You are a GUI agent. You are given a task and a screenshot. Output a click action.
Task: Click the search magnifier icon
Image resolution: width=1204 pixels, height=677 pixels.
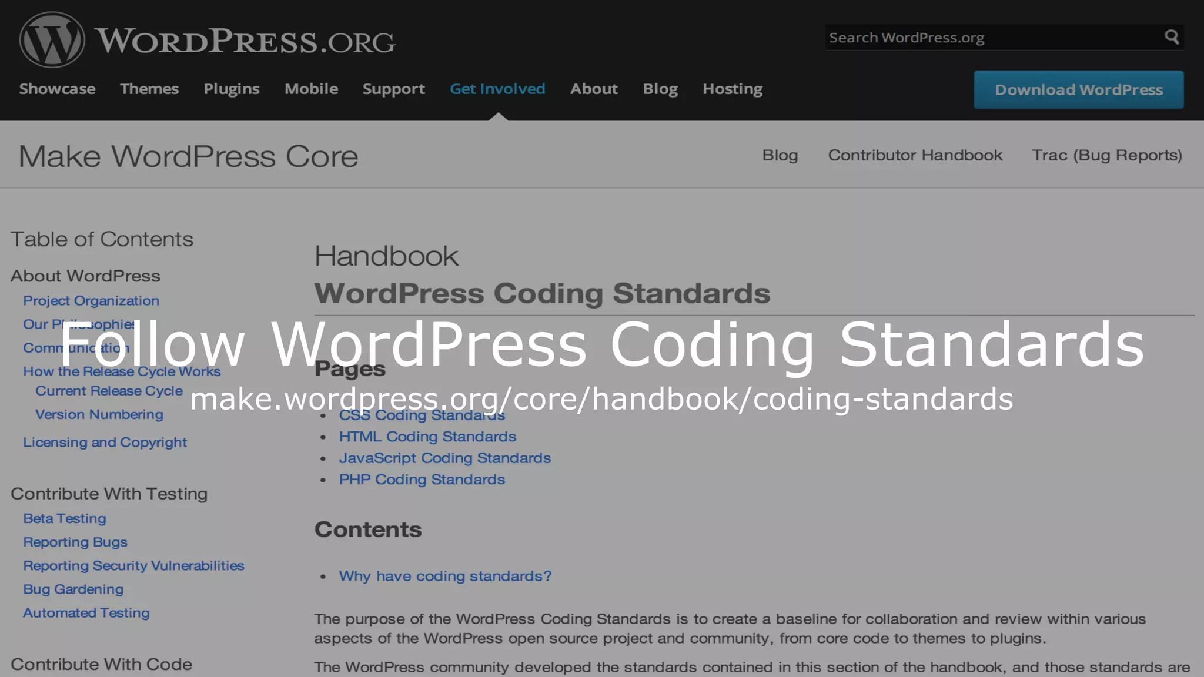[1172, 37]
